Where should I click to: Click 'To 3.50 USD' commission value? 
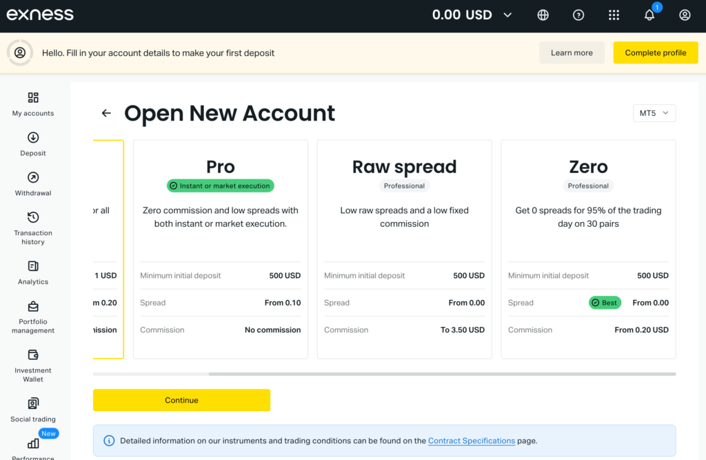coord(463,330)
